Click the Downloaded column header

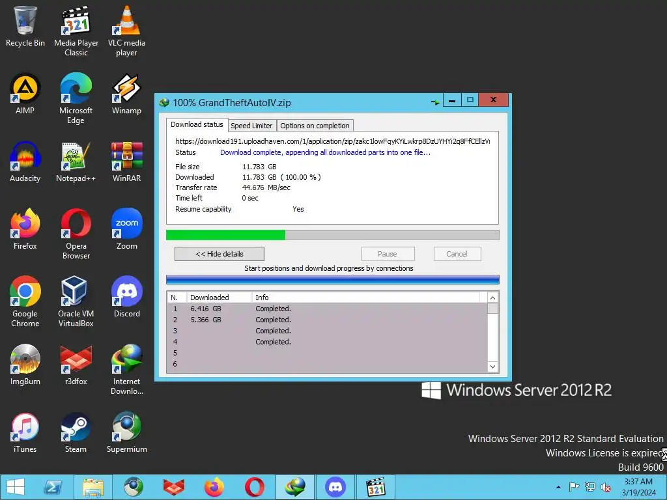tap(219, 298)
